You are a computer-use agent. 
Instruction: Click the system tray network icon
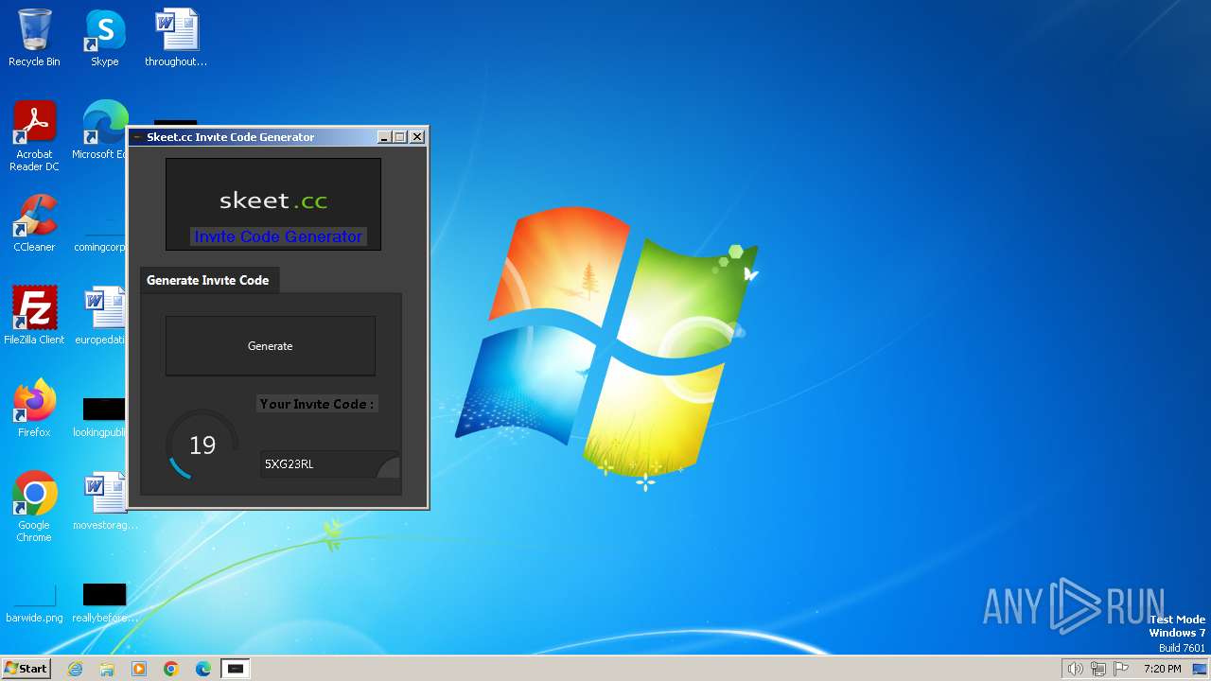tap(1098, 669)
